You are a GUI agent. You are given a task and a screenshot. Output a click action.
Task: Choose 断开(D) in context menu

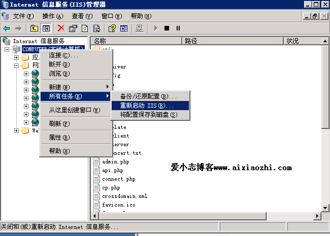click(76, 64)
